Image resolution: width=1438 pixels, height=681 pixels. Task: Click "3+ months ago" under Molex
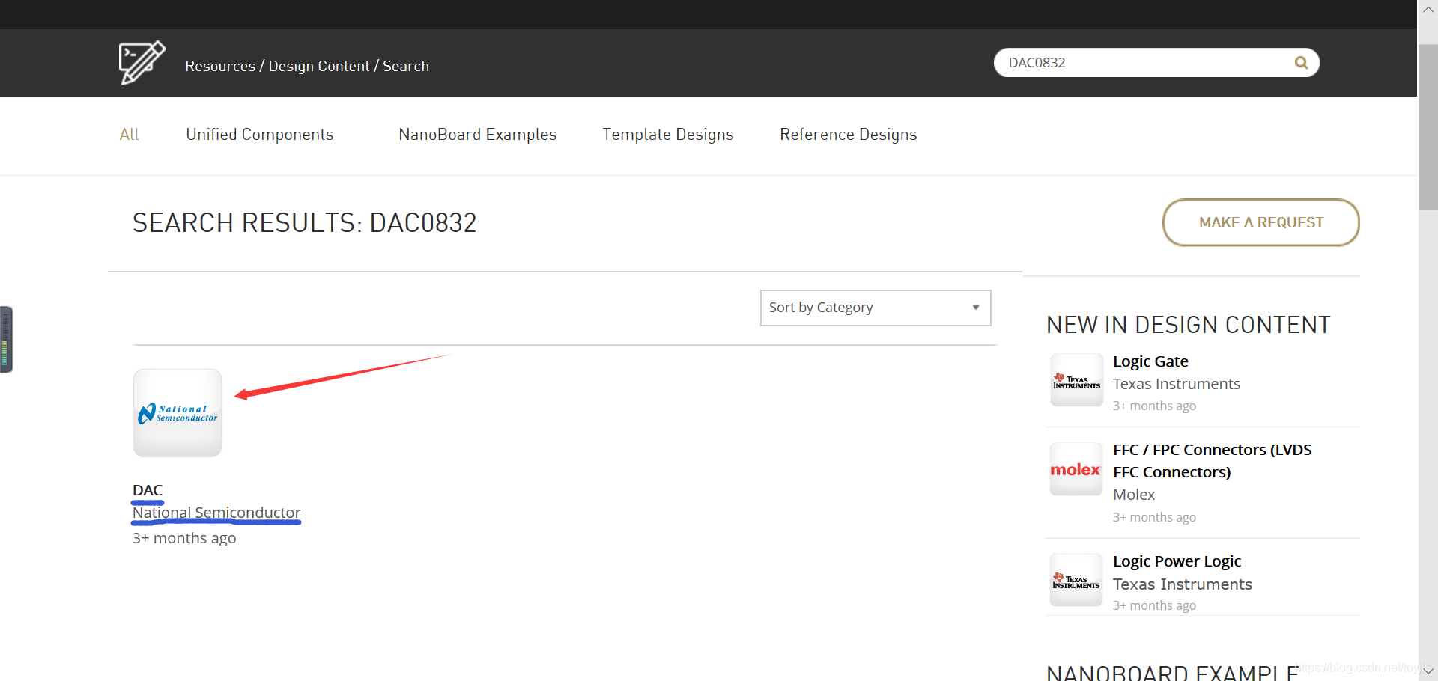(x=1154, y=517)
